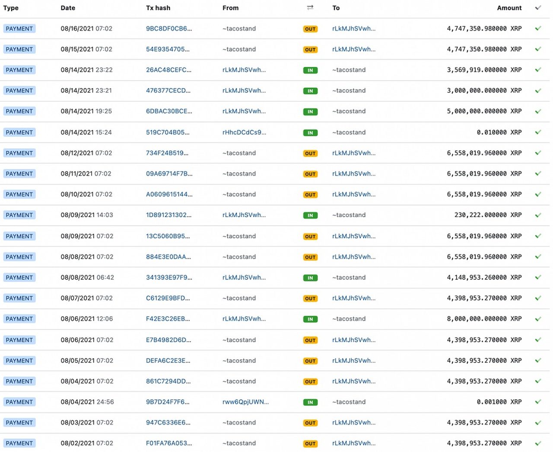Open Tx hash F01FA76A053...

pyautogui.click(x=169, y=443)
